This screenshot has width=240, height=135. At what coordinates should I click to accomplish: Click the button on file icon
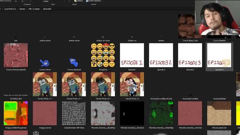pos(132,37)
